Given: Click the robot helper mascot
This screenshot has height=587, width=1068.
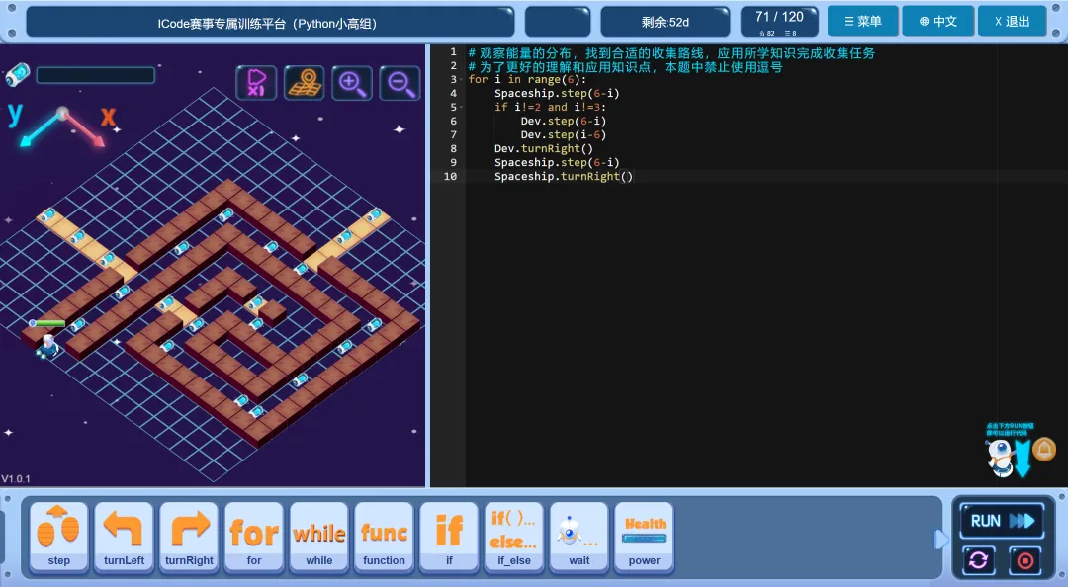Looking at the screenshot, I should [1000, 457].
